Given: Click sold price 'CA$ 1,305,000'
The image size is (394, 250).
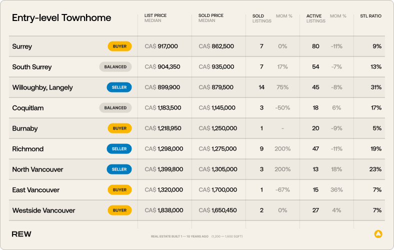Looking at the screenshot, I should (x=218, y=169).
